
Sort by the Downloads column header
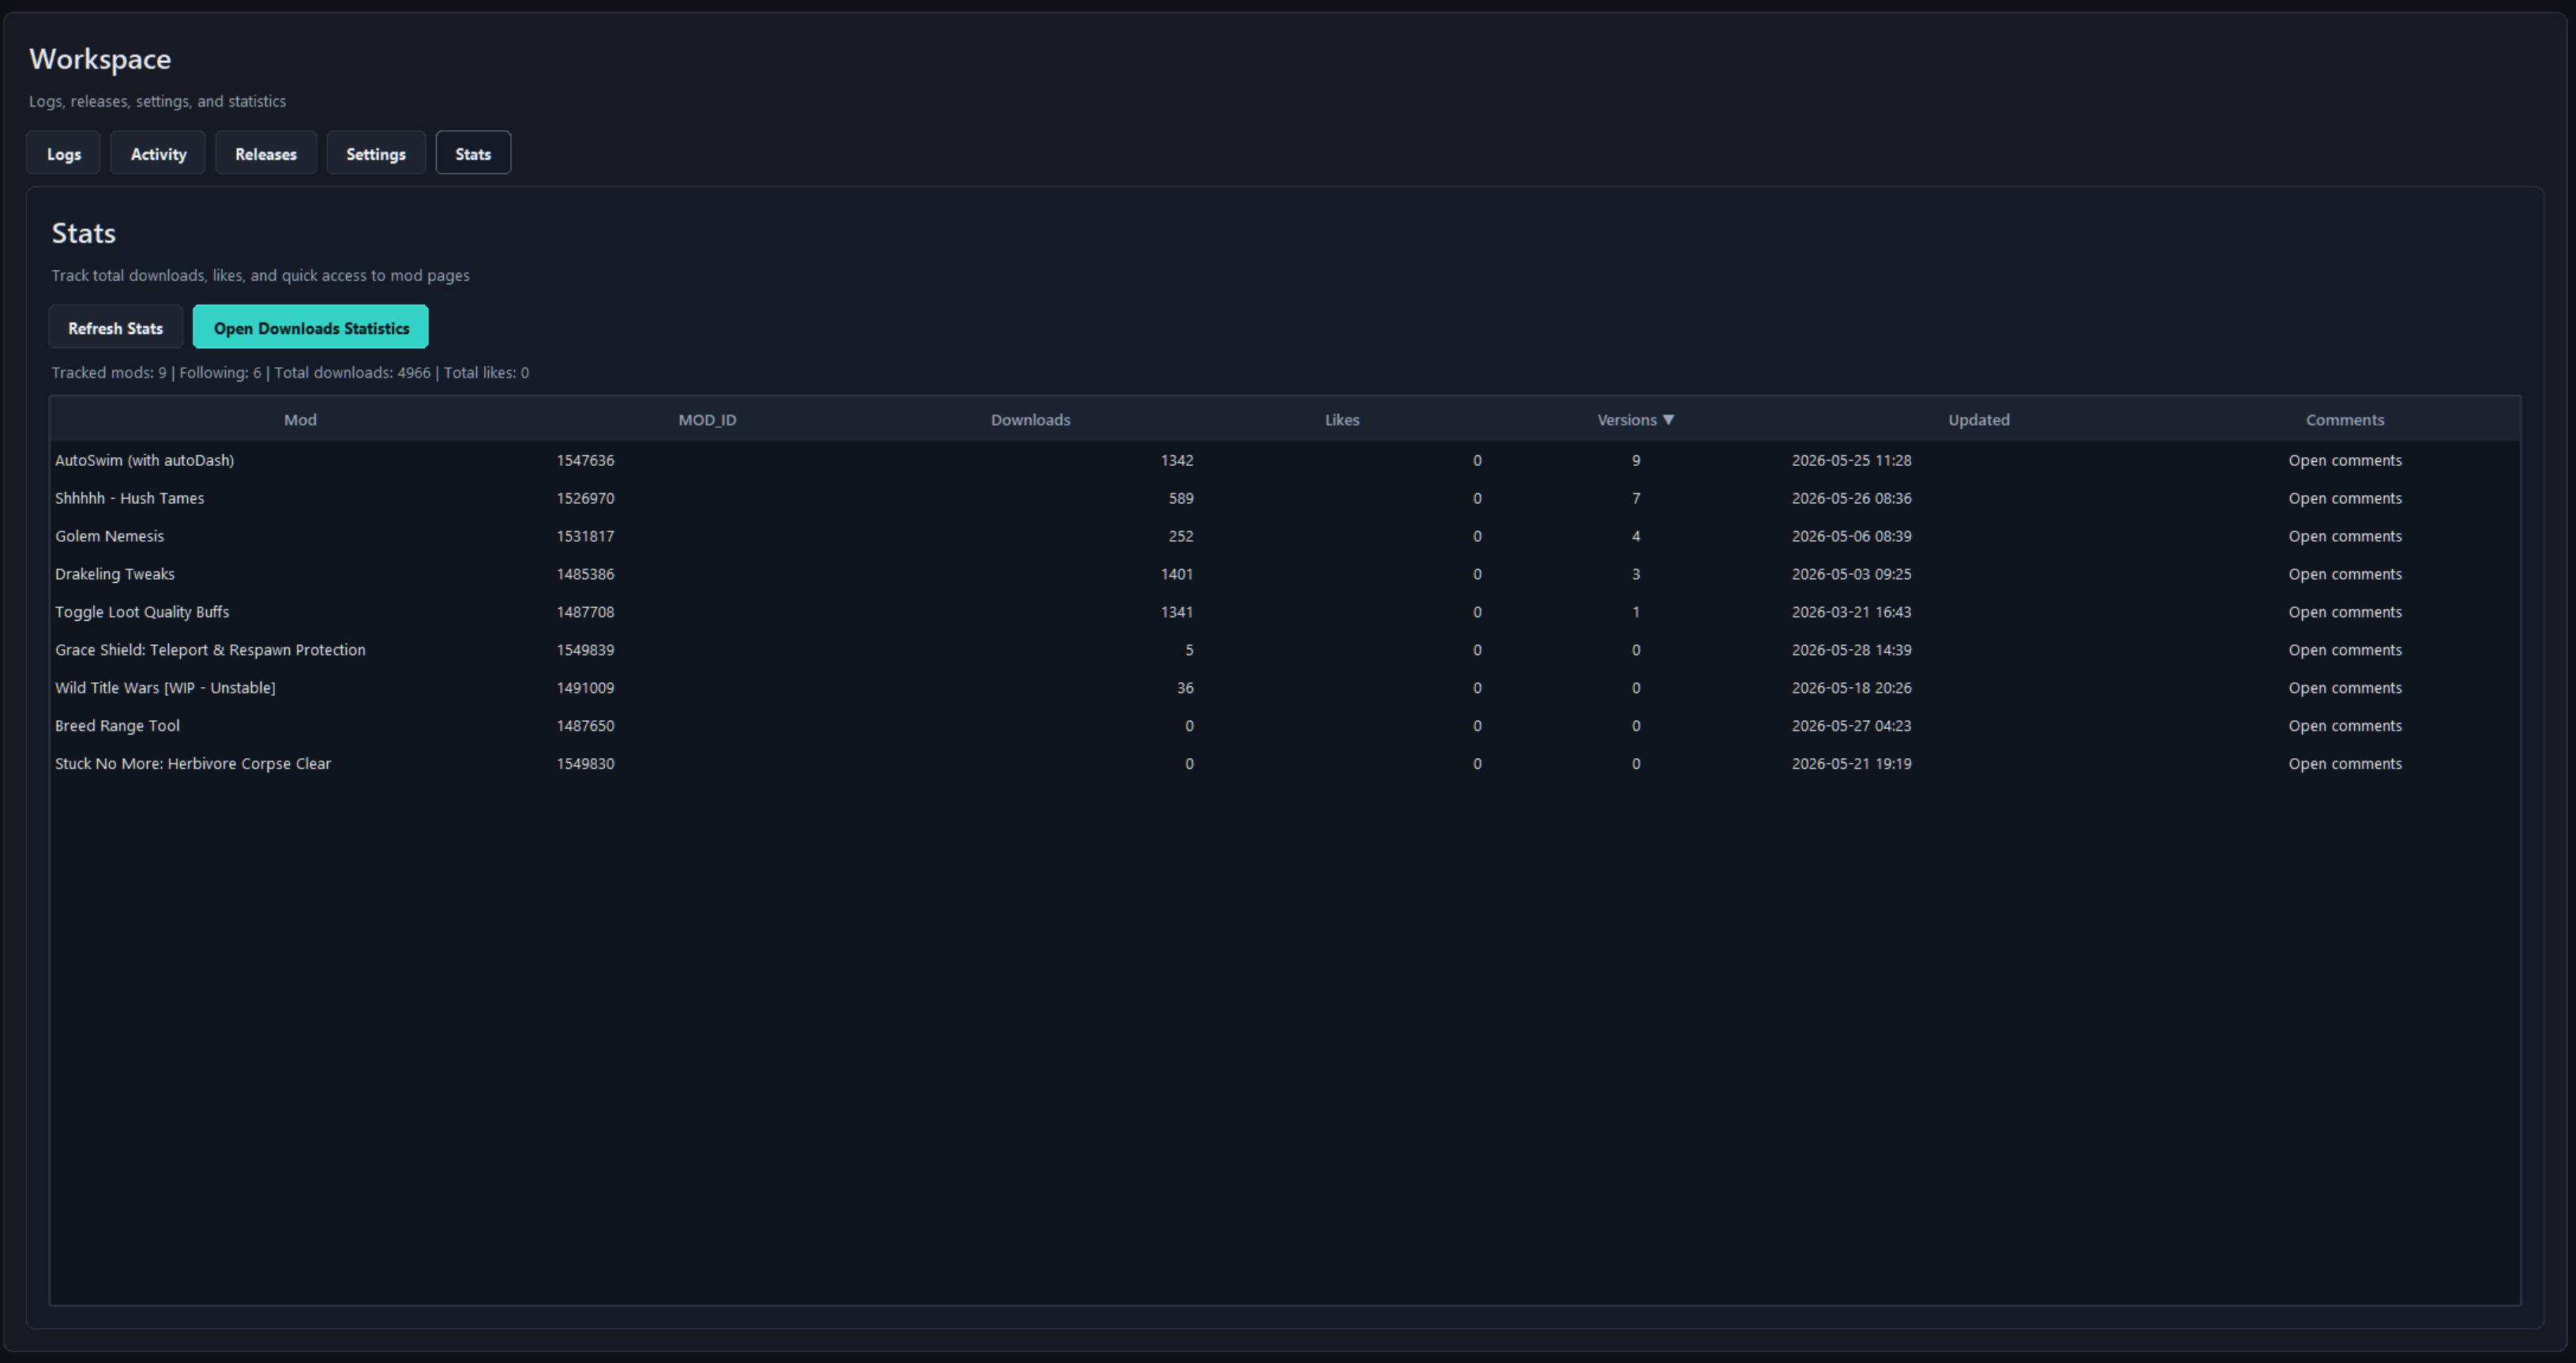[1030, 420]
